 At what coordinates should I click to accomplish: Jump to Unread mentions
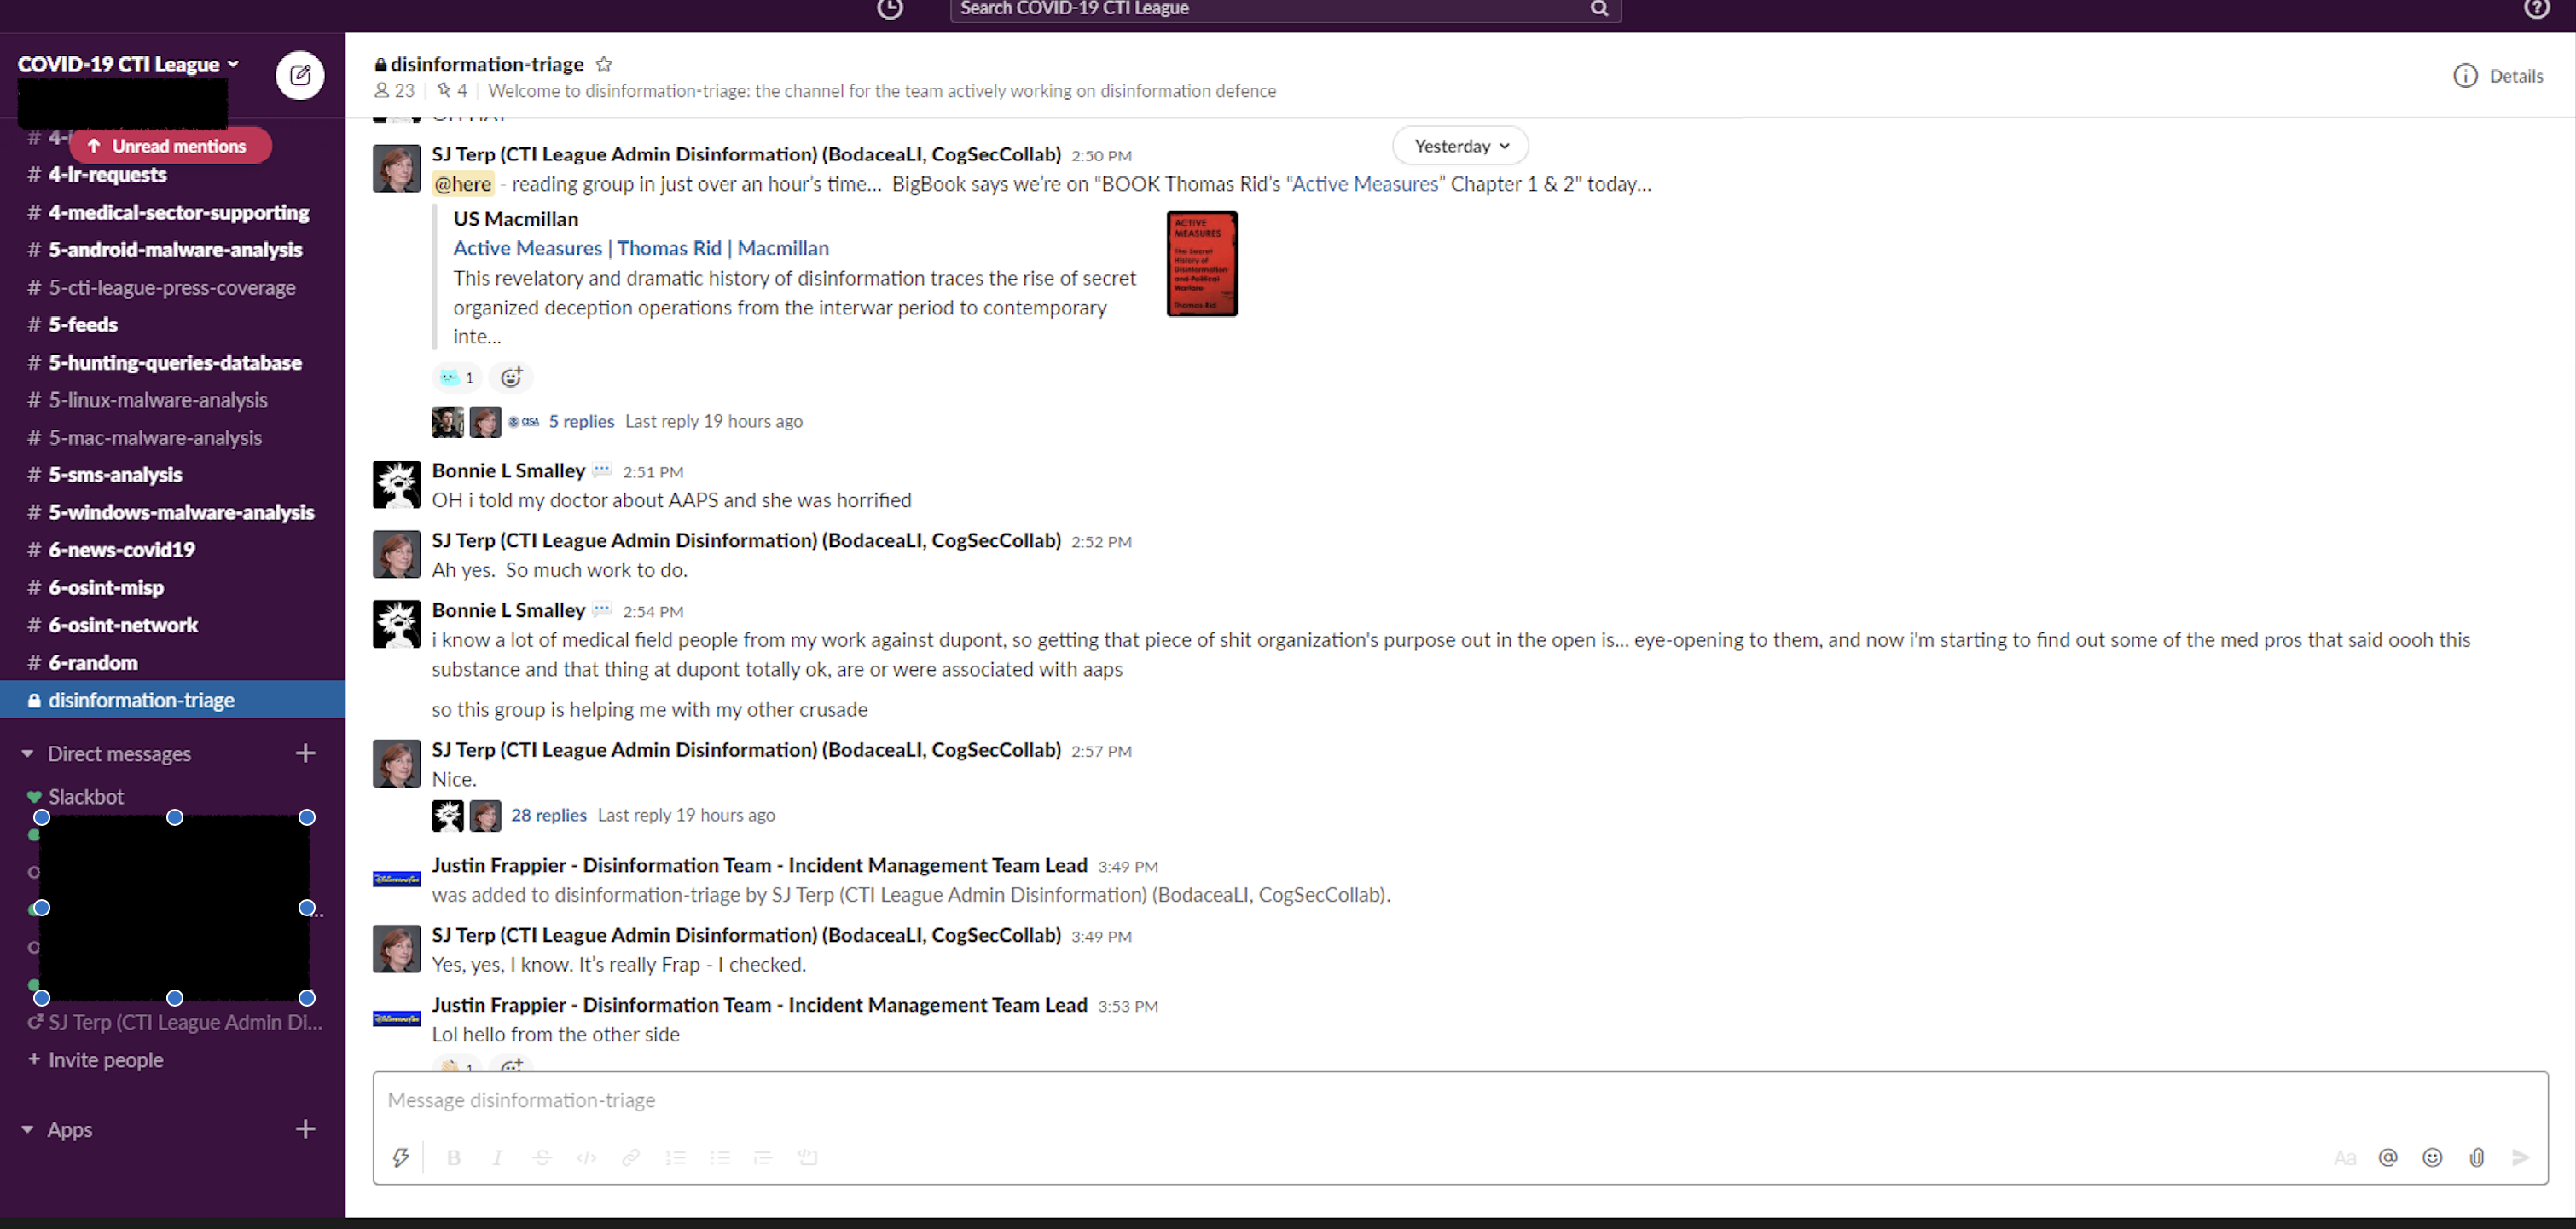coord(170,146)
